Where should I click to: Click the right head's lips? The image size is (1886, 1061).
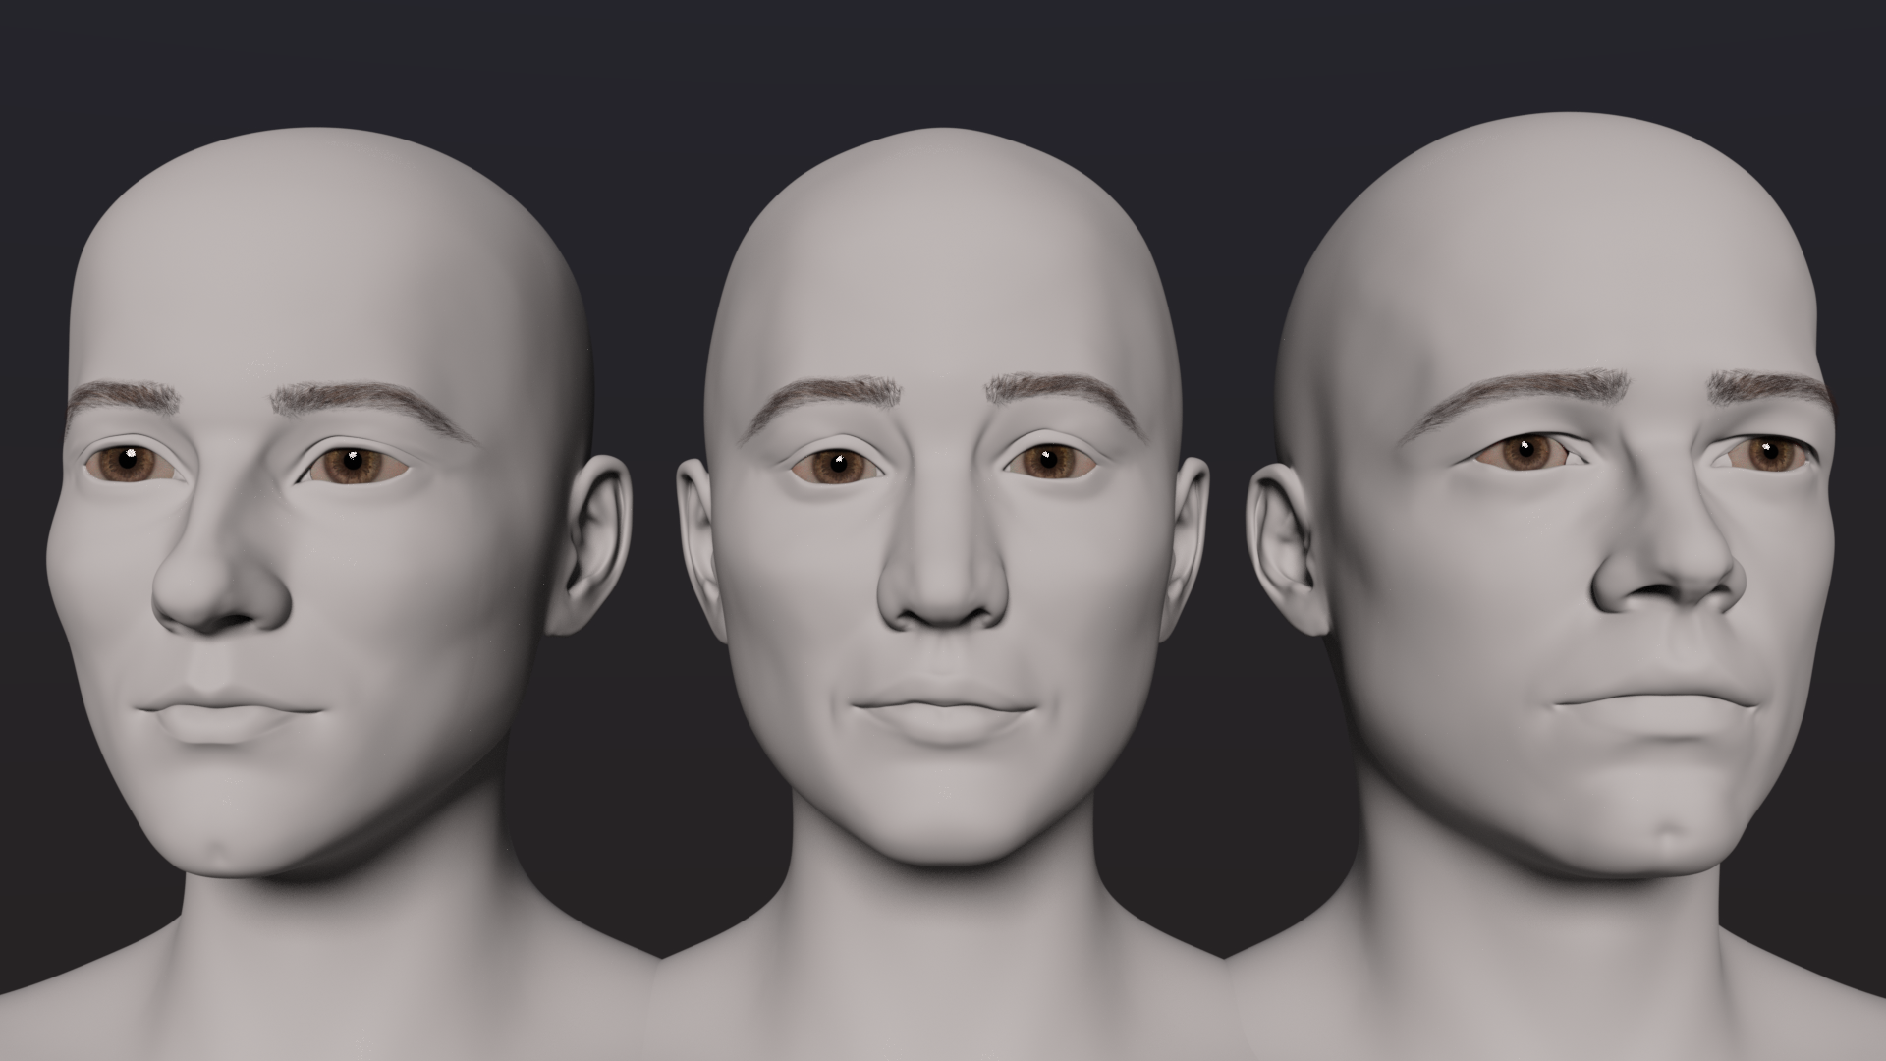(1654, 703)
